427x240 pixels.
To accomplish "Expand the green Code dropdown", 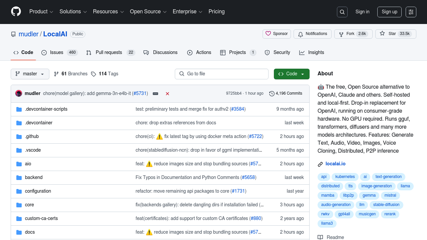I will point(292,74).
